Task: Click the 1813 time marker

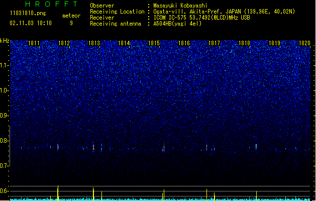Action: point(94,43)
